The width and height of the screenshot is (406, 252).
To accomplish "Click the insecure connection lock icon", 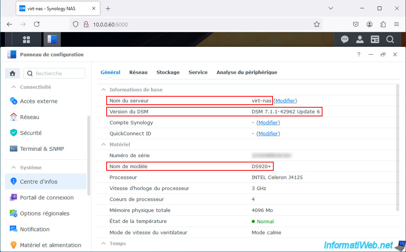I will pyautogui.click(x=86, y=24).
